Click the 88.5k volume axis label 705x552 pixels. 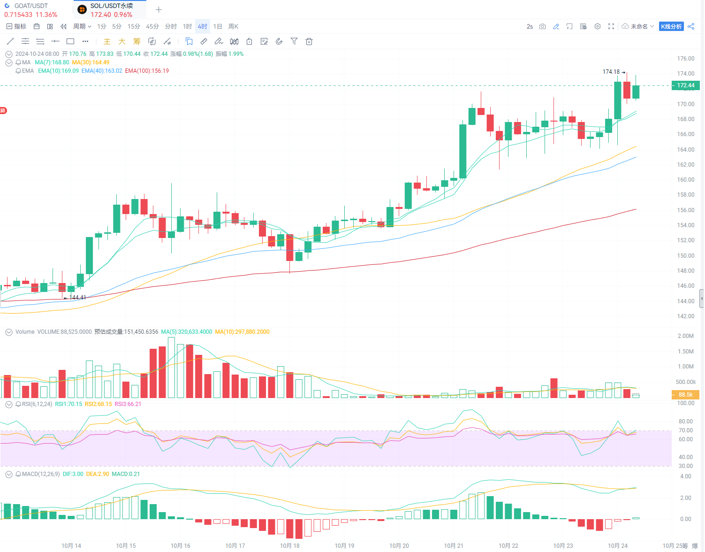[x=686, y=395]
